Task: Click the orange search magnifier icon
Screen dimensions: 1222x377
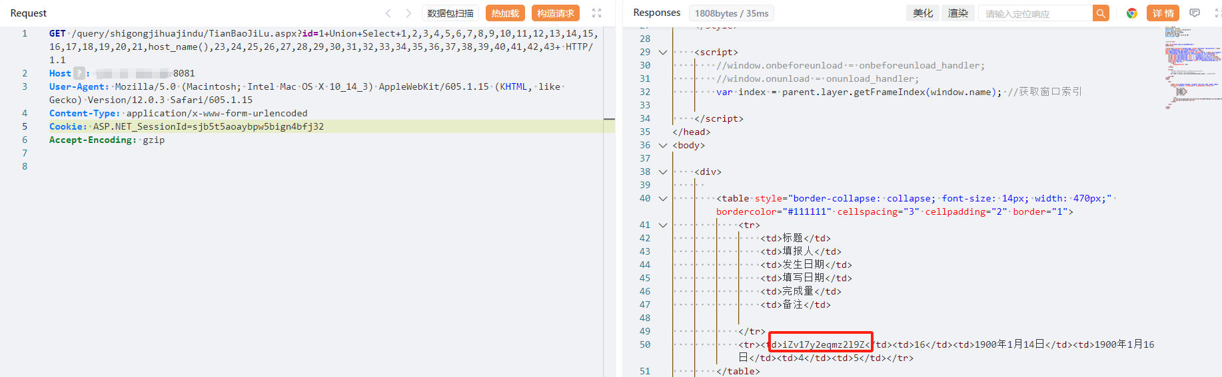Action: (x=1101, y=13)
